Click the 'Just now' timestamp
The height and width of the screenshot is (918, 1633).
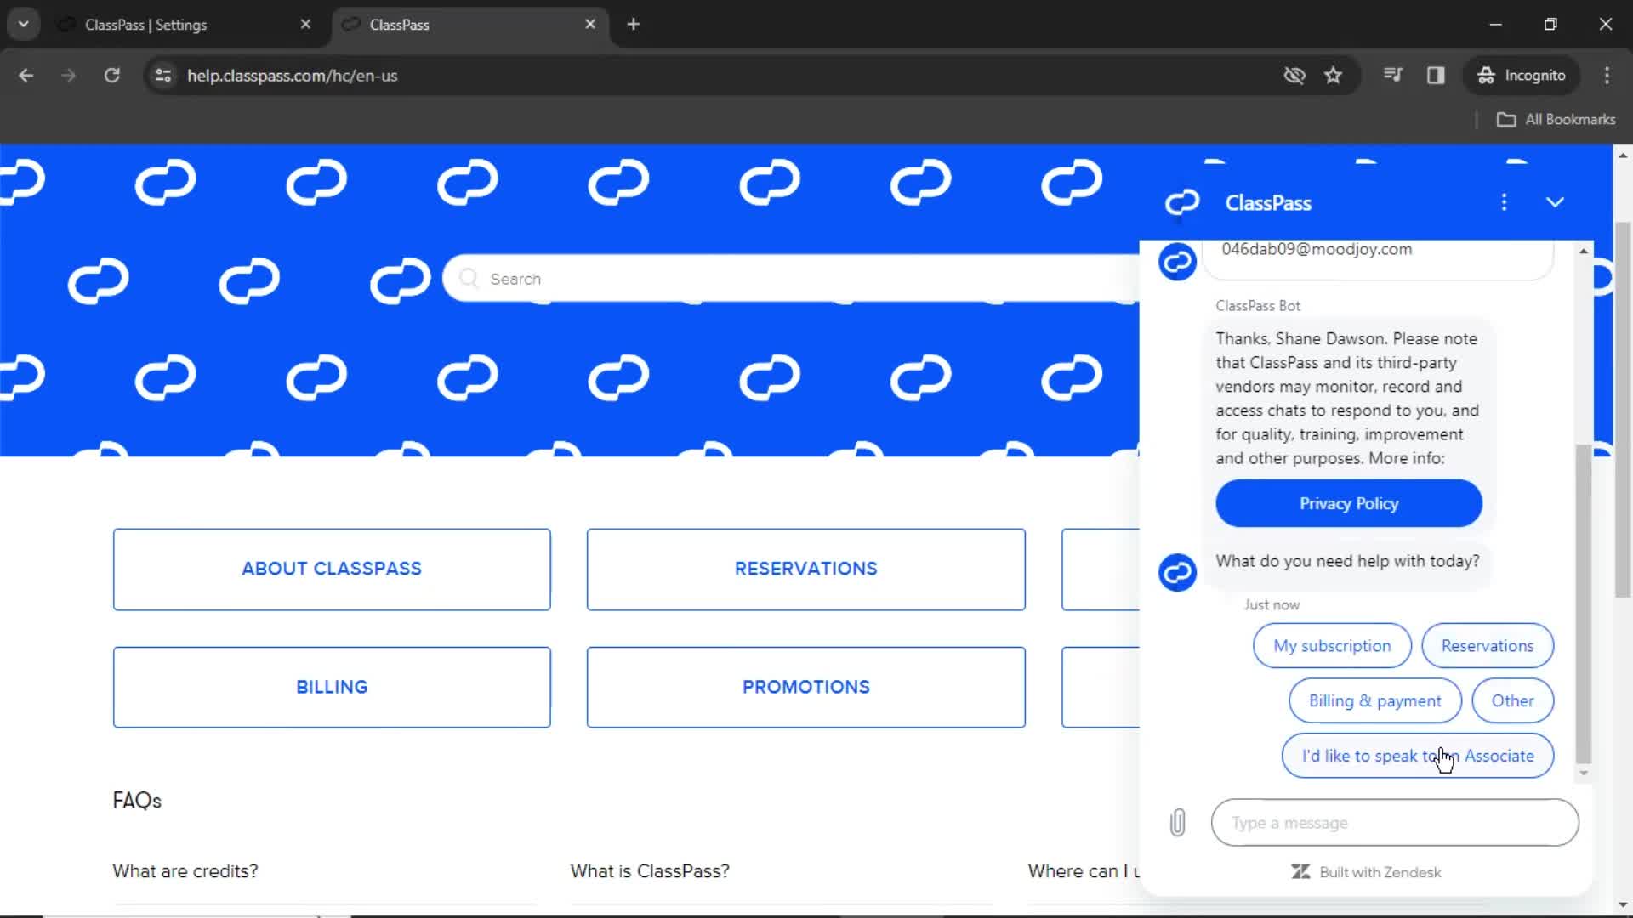1272,605
